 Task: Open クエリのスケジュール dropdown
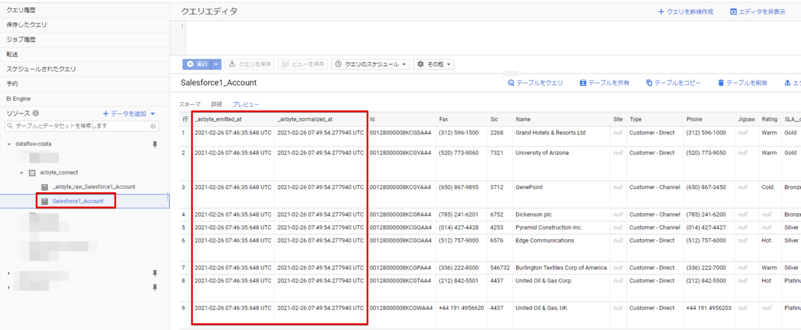tap(371, 64)
